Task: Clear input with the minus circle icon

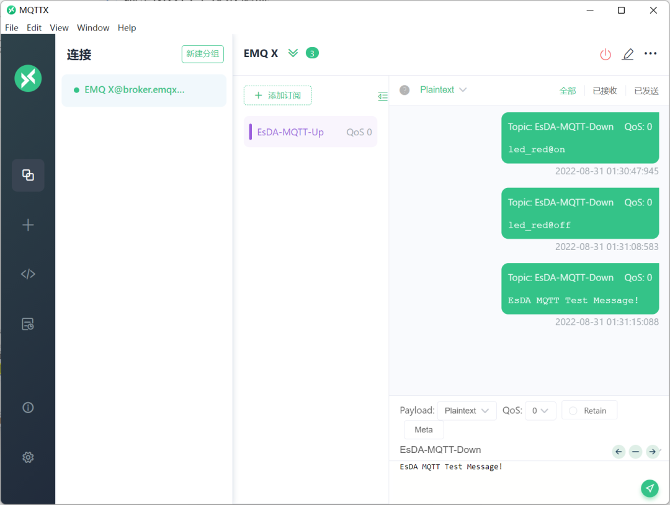Action: pos(635,452)
